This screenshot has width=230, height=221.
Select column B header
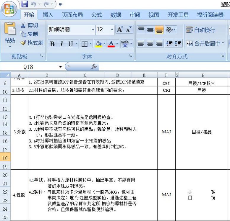coord(47,75)
